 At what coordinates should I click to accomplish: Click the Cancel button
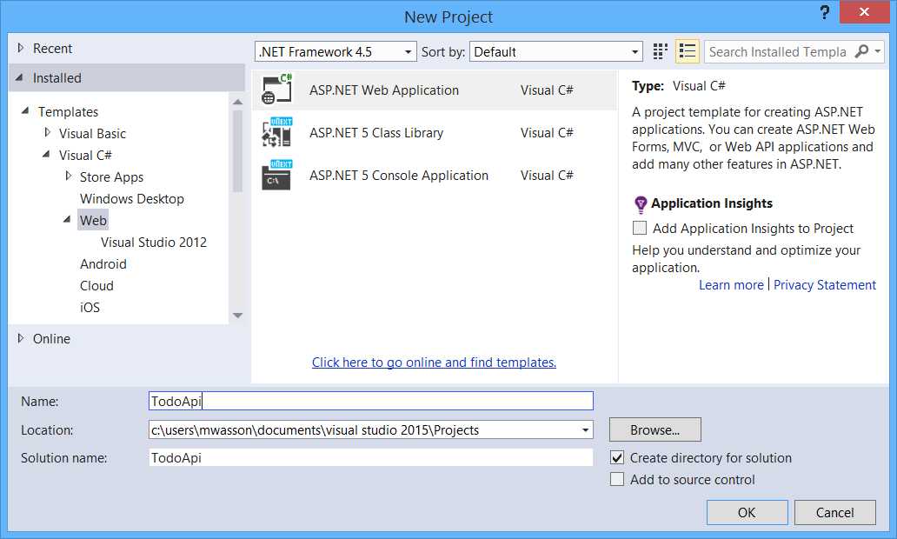(x=834, y=512)
